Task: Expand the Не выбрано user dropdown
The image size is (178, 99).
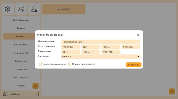Action: pos(23,94)
